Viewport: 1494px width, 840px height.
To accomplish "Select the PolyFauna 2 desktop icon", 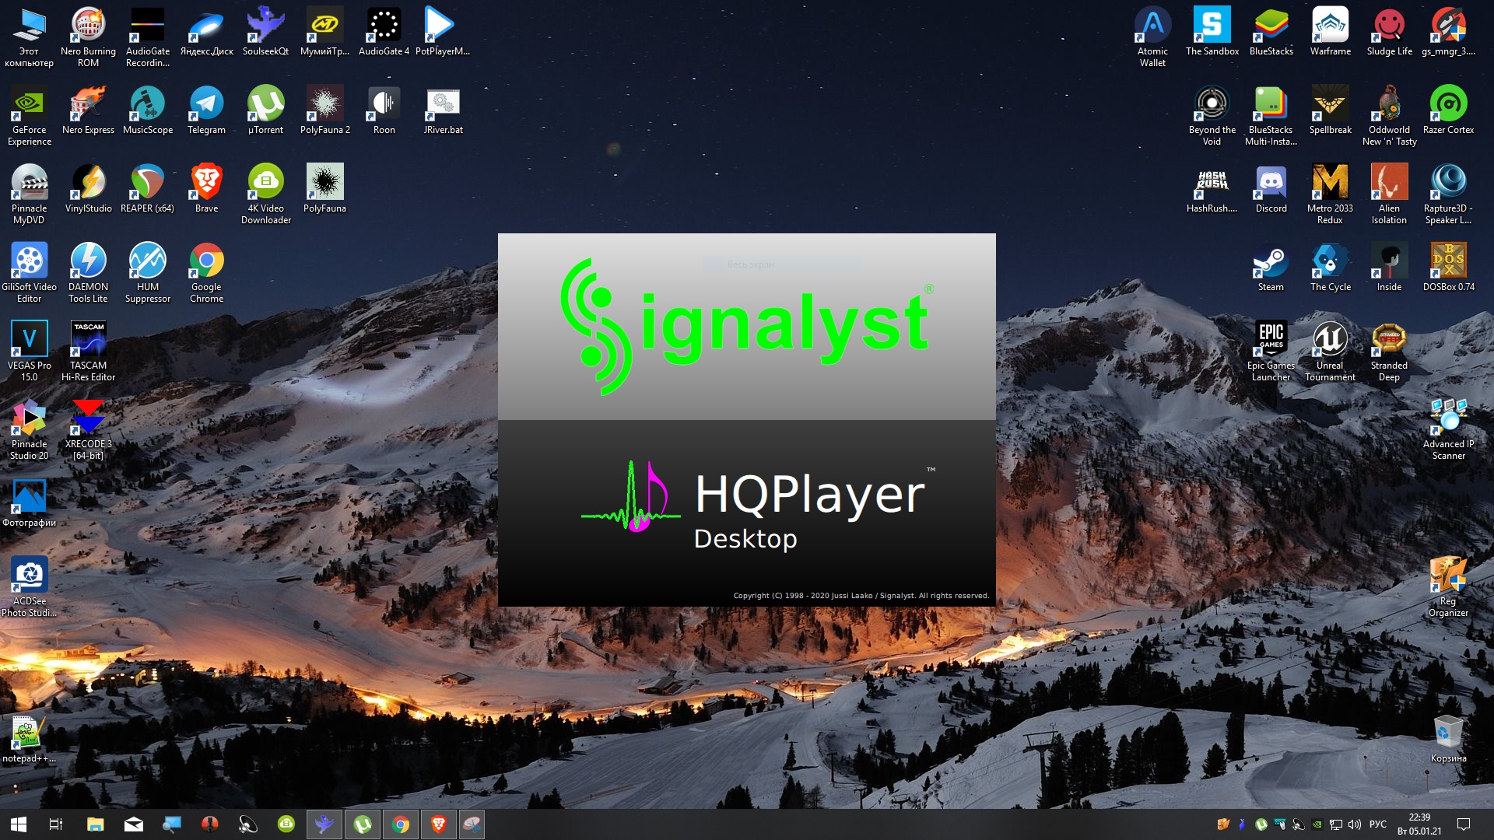I will (x=324, y=110).
